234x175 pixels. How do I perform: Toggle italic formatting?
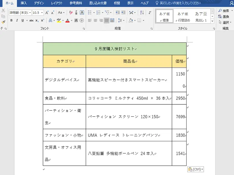pyautogui.click(x=17, y=20)
